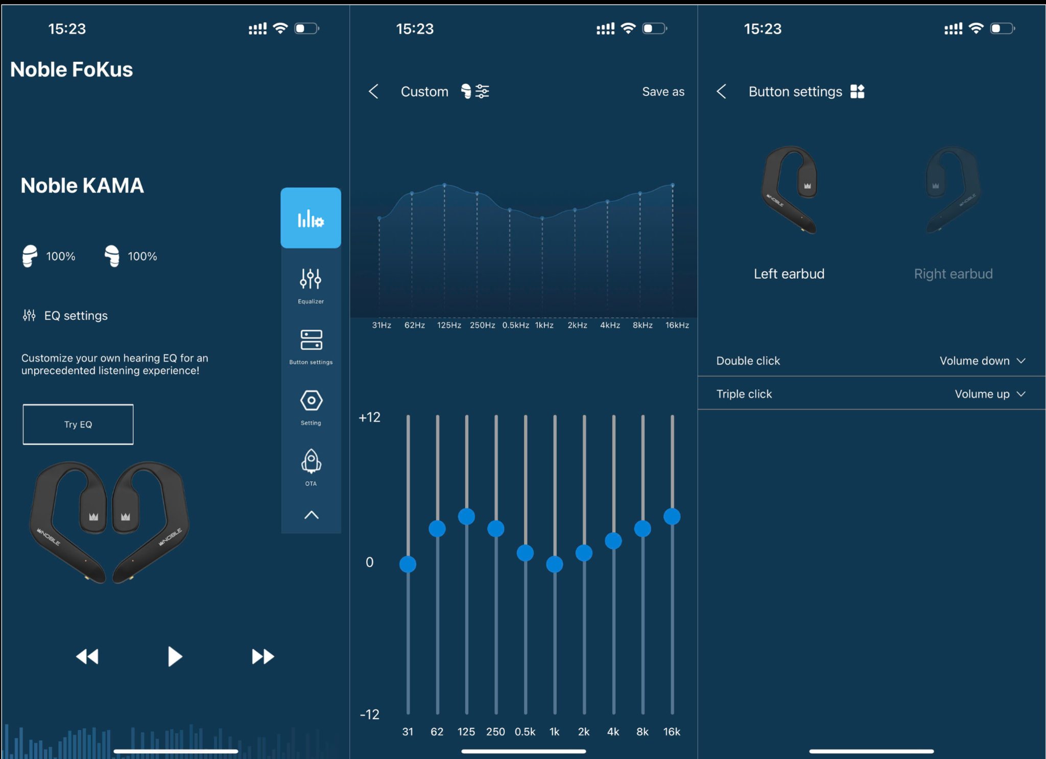Viewport: 1046px width, 759px height.
Task: Click EQ settings label
Action: click(76, 316)
